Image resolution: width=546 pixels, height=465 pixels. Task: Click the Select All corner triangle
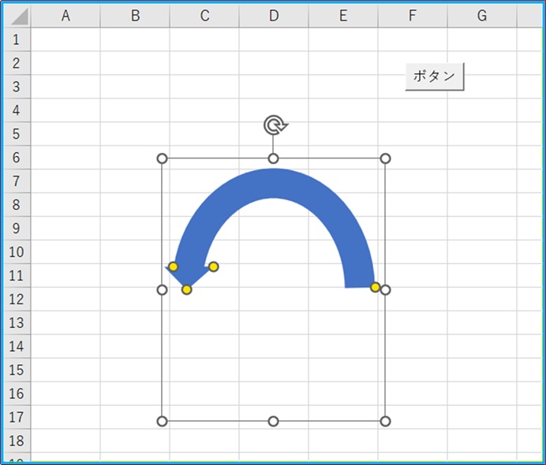pos(19,16)
